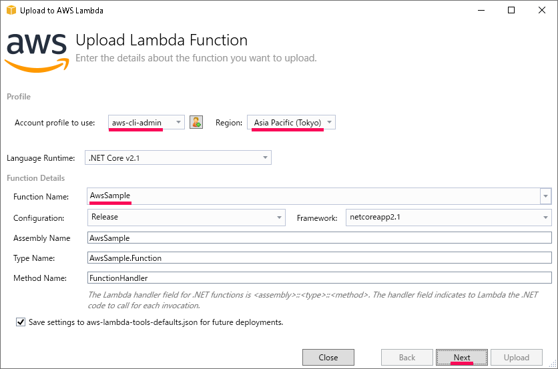
Task: Open the Function Name dropdown arrow
Action: (545, 196)
